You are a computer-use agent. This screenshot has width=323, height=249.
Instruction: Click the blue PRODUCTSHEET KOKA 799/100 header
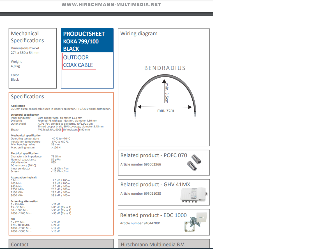click(x=87, y=40)
